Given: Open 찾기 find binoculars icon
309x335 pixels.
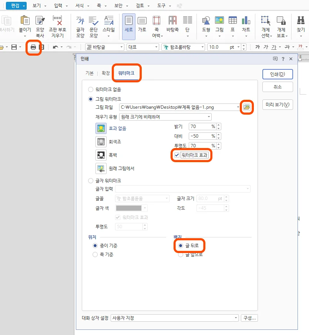Looking at the screenshot, I should pyautogui.click(x=301, y=20).
